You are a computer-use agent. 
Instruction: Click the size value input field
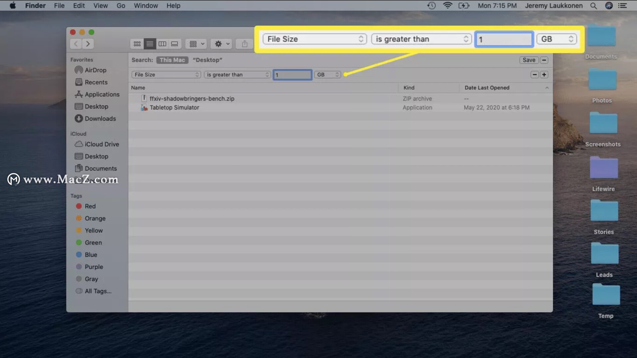(x=292, y=75)
